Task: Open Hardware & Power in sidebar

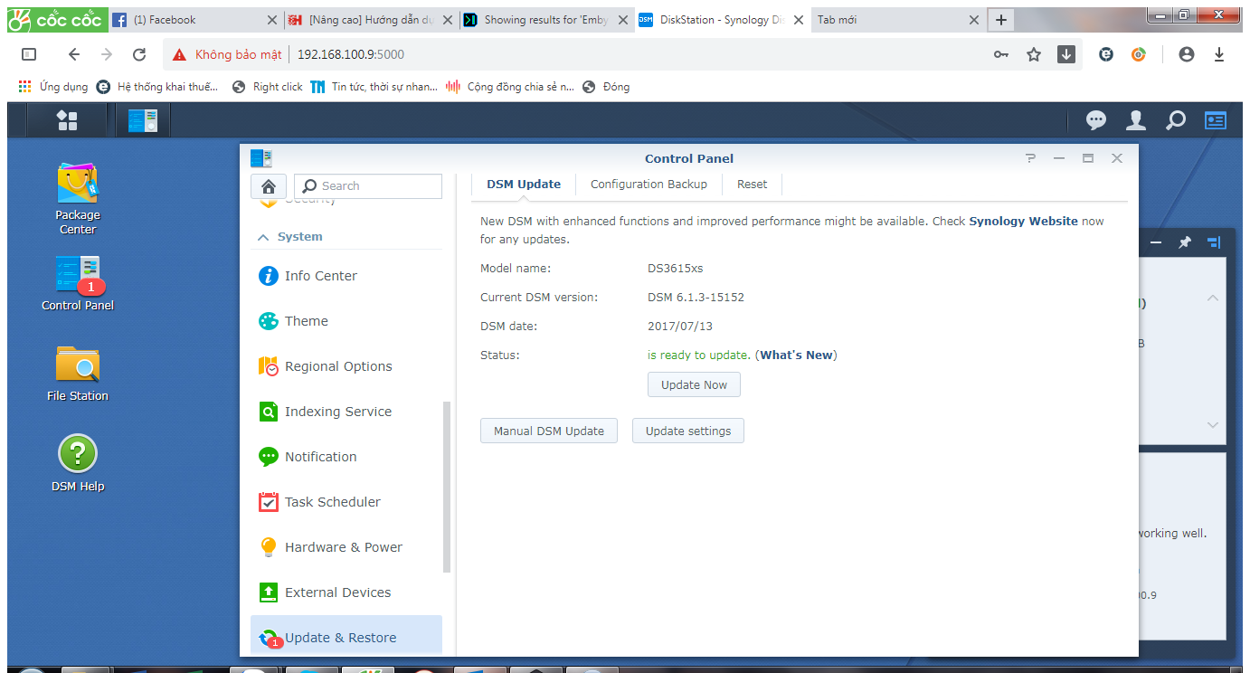Action: 346,547
